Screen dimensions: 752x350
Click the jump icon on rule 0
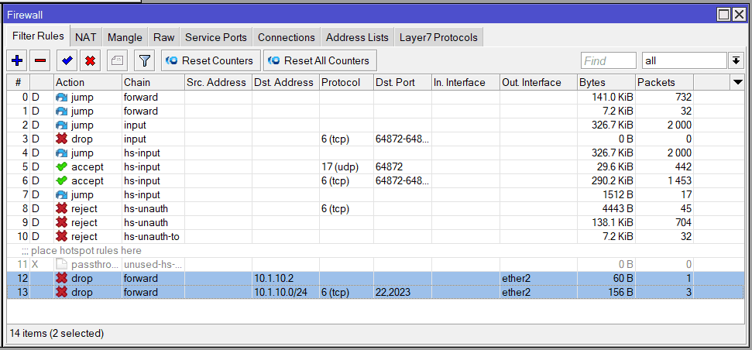62,97
